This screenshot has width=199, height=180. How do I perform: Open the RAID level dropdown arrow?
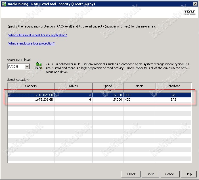(x=27, y=67)
